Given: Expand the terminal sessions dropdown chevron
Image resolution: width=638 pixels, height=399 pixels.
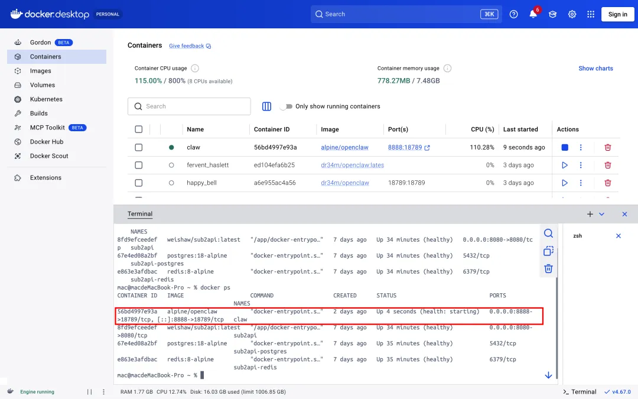Looking at the screenshot, I should [602, 214].
